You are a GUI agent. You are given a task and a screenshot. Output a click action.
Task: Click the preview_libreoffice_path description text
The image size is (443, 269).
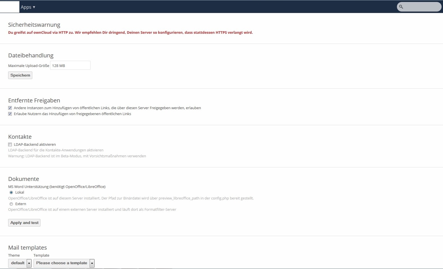[131, 198]
